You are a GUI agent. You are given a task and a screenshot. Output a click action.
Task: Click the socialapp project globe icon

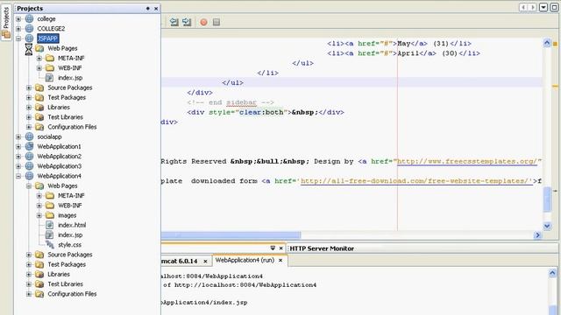[x=29, y=136]
